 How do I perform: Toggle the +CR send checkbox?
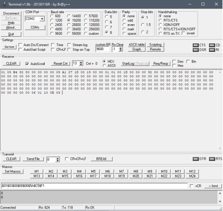pyautogui.click(x=192, y=186)
